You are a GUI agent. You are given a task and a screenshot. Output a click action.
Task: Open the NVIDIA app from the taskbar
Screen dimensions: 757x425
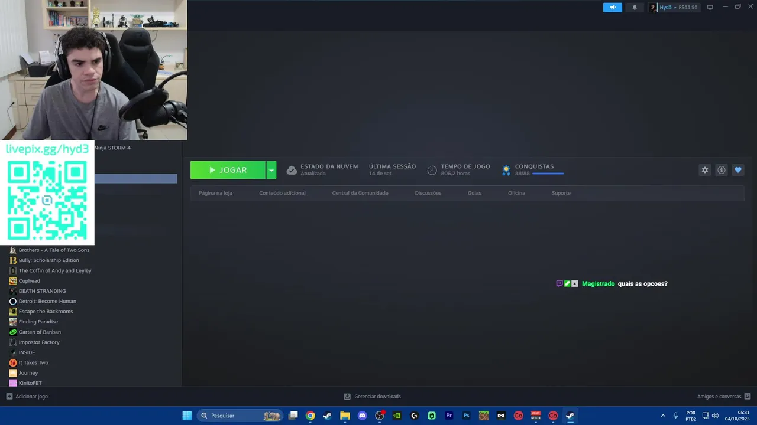pos(397,416)
